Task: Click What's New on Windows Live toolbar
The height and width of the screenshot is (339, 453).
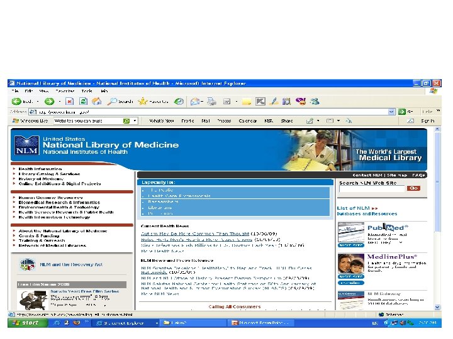Action: (162, 121)
